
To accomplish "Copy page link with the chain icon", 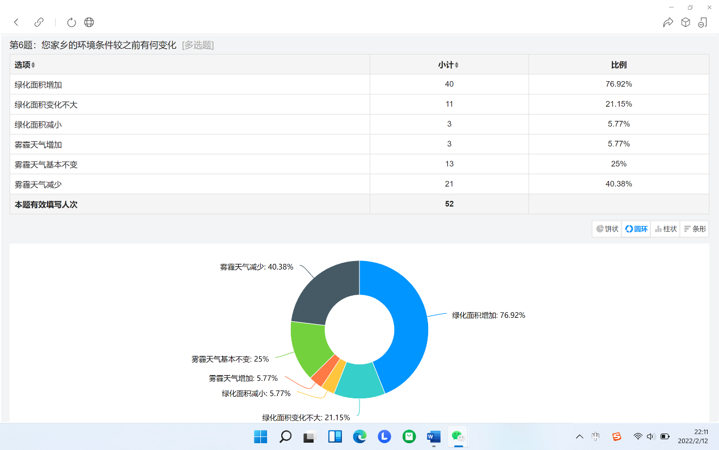I will [39, 22].
